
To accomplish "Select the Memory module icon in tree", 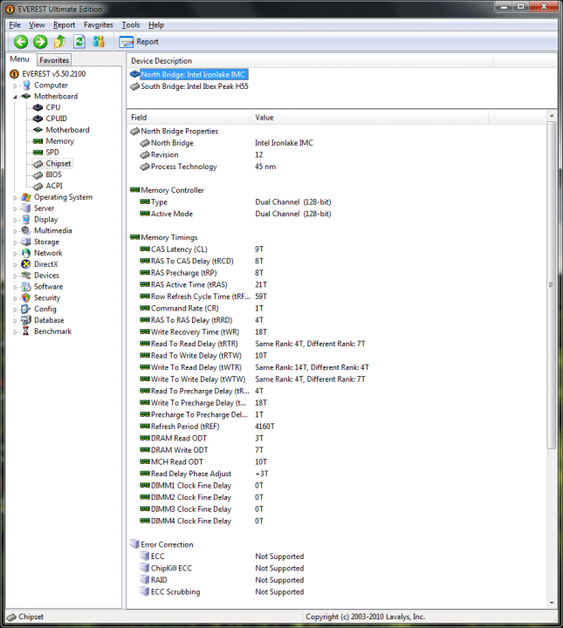I will (x=38, y=141).
